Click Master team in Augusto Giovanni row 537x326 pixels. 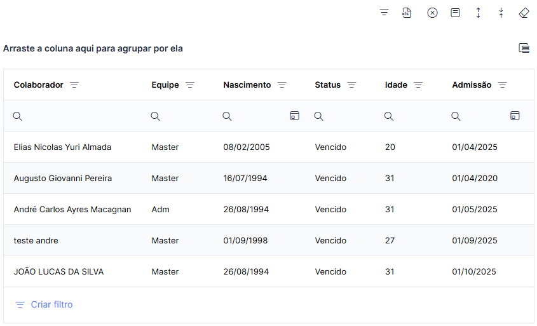coord(165,179)
